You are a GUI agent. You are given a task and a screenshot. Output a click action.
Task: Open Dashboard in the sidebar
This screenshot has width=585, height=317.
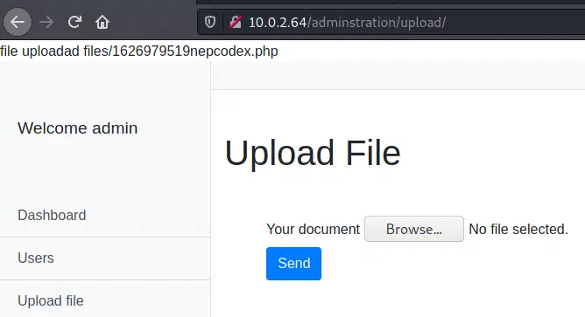click(52, 215)
